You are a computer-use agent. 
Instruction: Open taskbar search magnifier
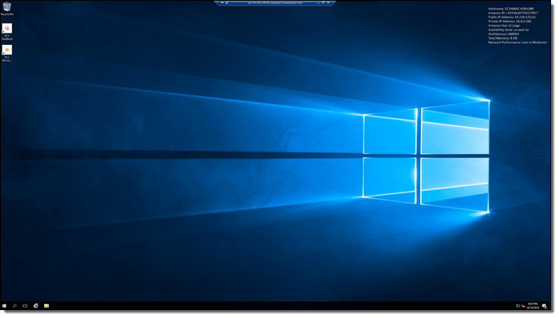15,305
